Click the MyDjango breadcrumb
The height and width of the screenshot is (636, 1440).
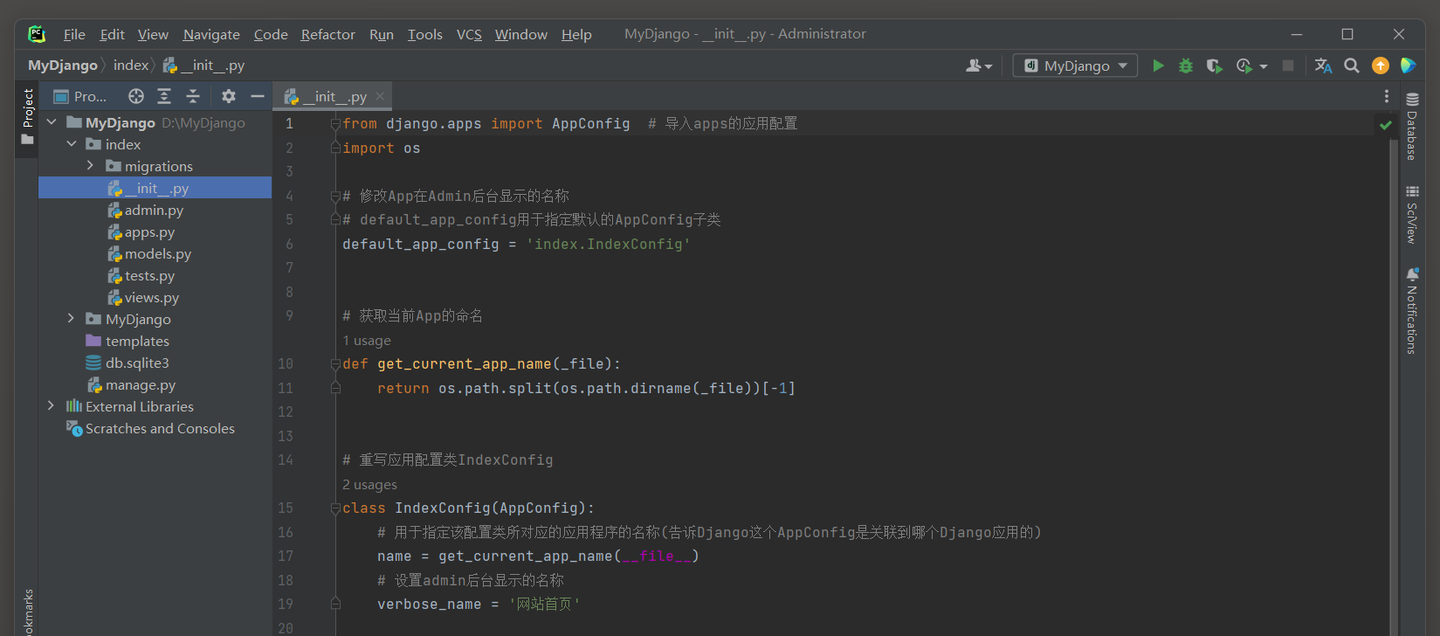(63, 66)
